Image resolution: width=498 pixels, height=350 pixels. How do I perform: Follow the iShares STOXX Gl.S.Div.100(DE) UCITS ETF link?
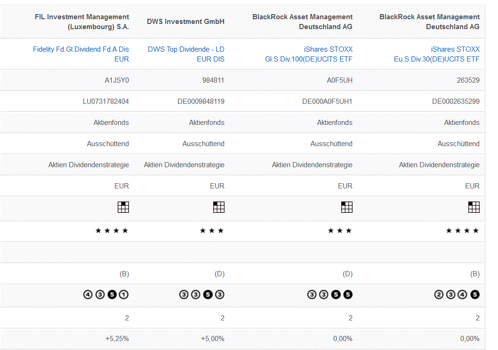pyautogui.click(x=309, y=54)
